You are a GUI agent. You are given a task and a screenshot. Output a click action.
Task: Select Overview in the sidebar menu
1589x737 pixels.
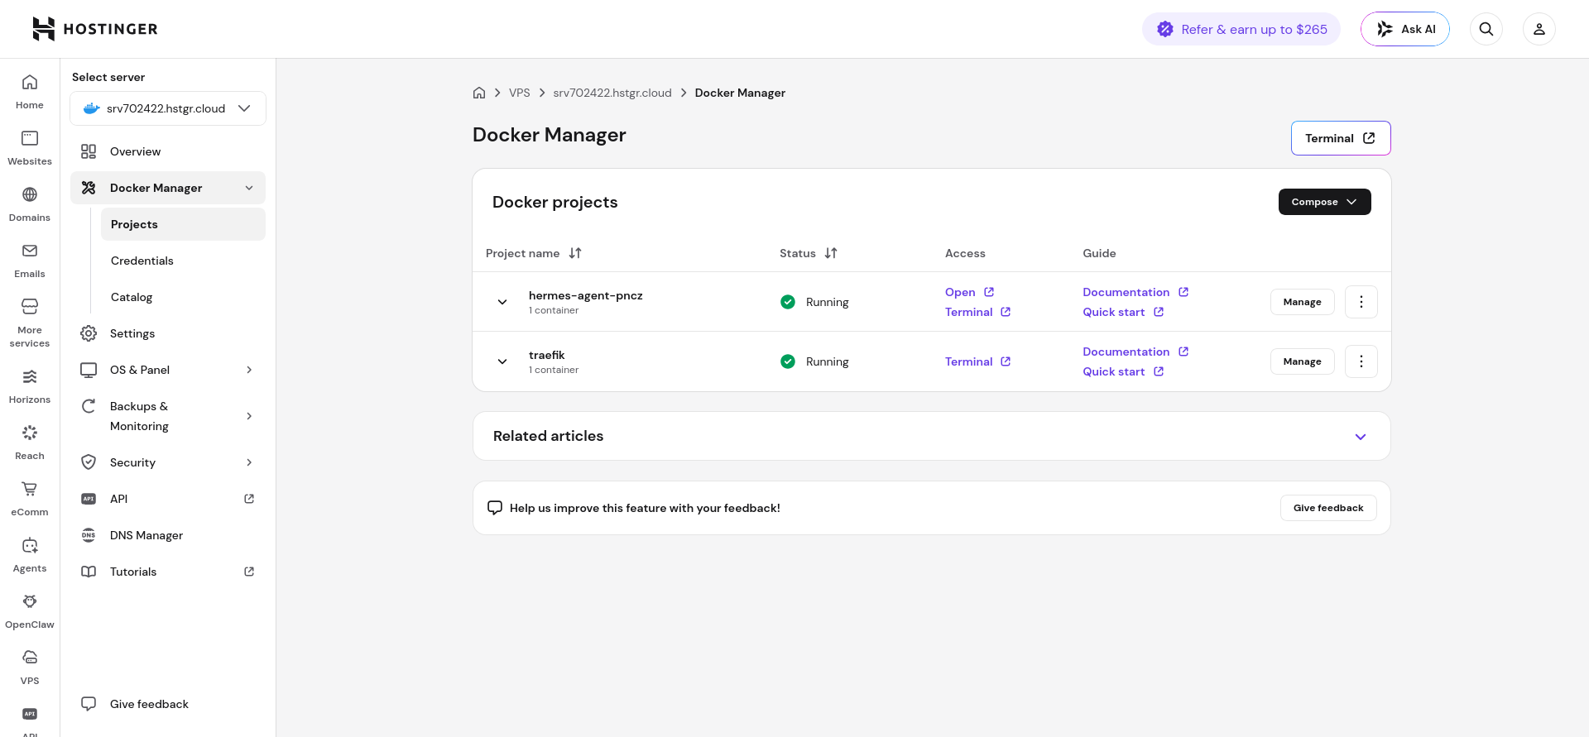click(x=168, y=151)
